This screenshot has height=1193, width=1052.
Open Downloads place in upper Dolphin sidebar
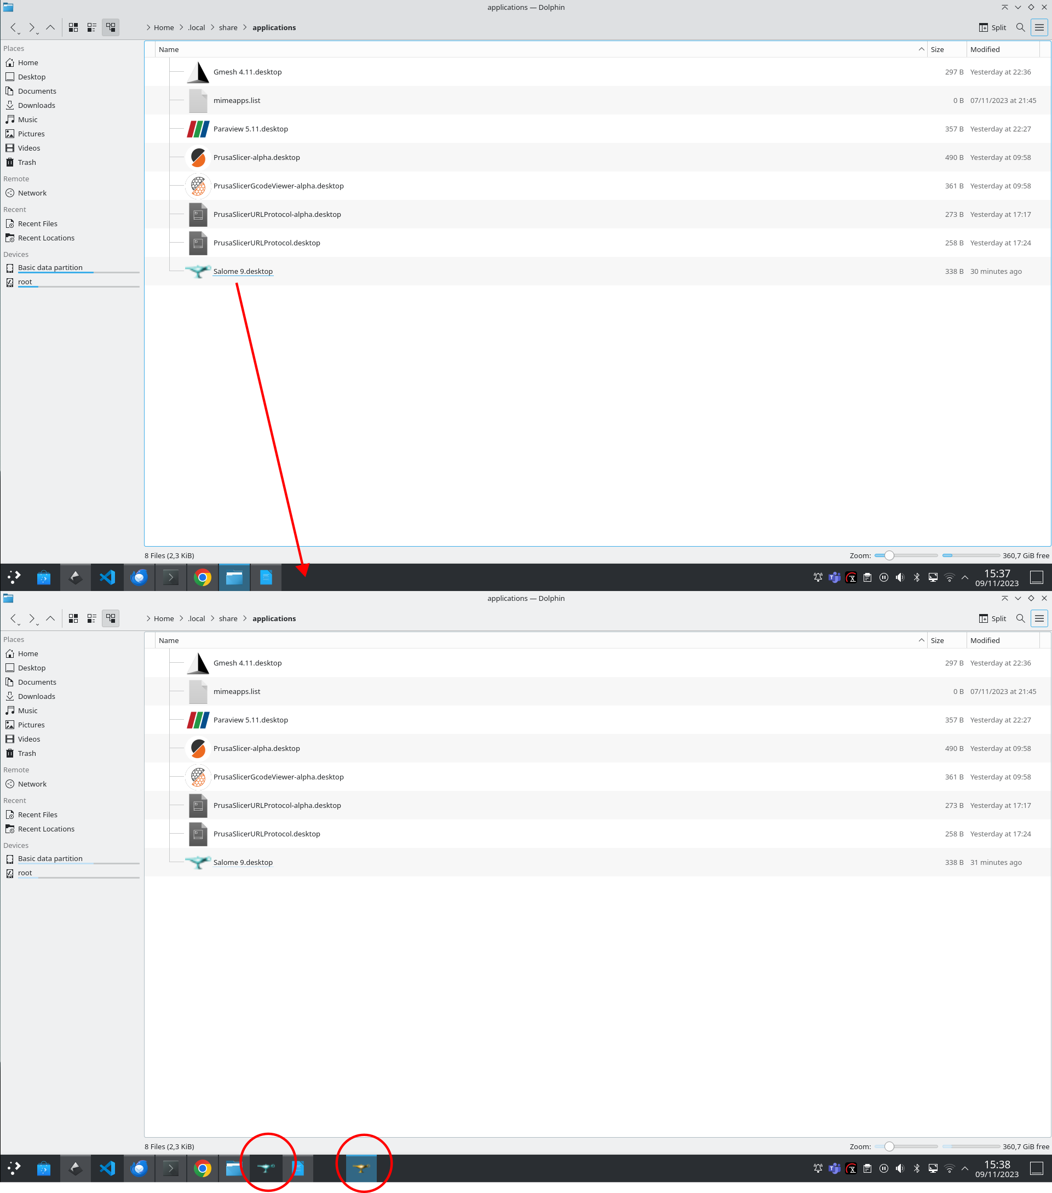tap(36, 106)
